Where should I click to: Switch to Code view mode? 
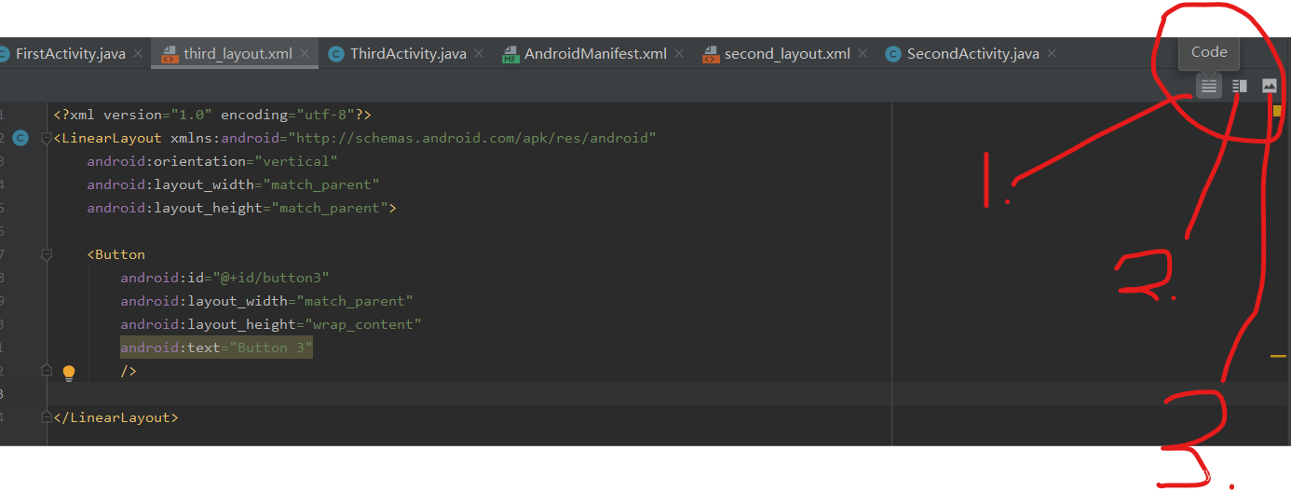[x=1208, y=86]
